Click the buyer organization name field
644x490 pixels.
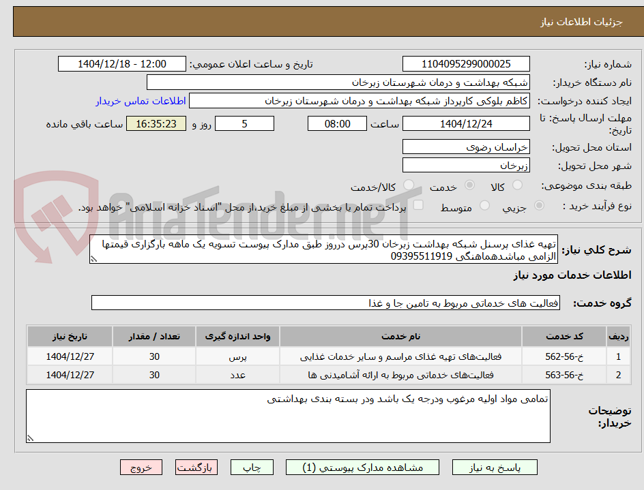pyautogui.click(x=338, y=82)
